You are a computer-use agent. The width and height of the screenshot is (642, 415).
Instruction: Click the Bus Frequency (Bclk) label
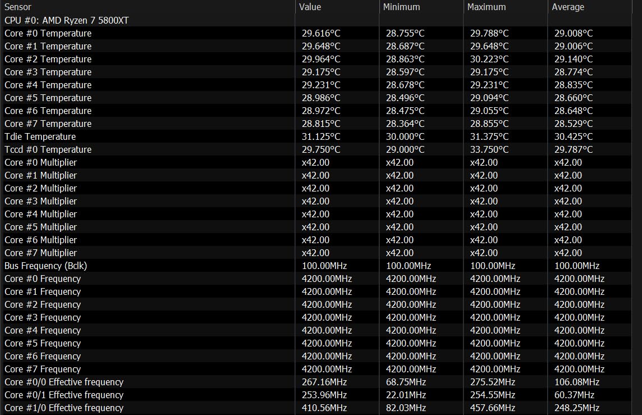[x=46, y=266]
